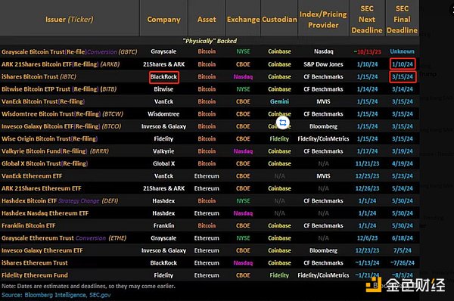Click Invesco Galaxy Bitcoin ETF (BTCO) issuer name
The height and width of the screenshot is (301, 454).
[61, 126]
